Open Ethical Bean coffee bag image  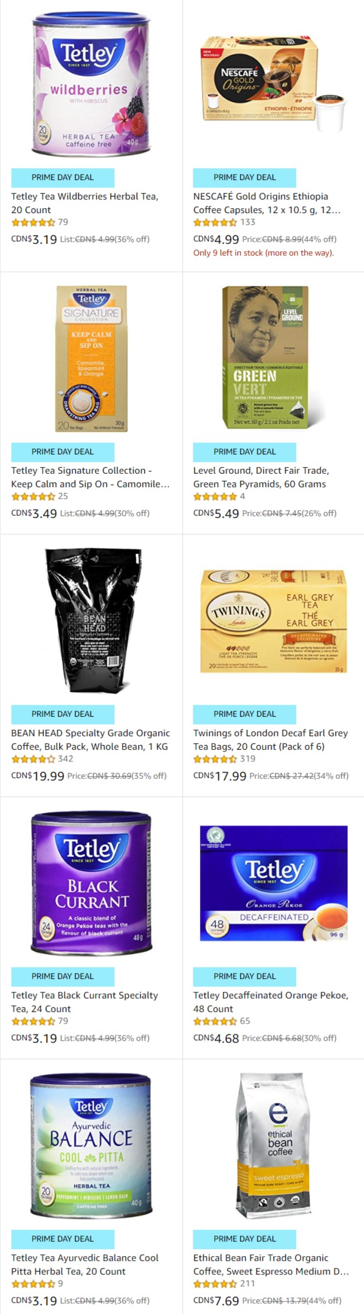point(273,1145)
